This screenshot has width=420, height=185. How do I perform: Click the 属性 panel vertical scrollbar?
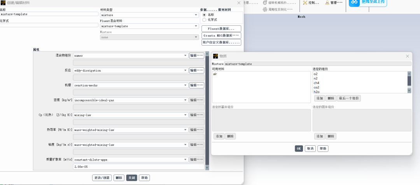[207, 110]
